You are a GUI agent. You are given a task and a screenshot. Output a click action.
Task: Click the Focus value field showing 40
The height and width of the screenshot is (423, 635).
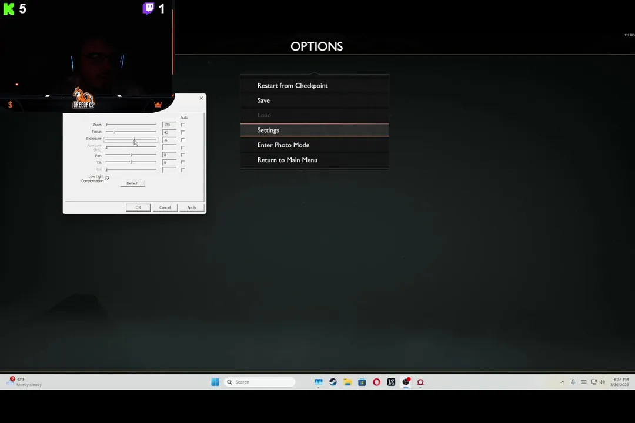pos(169,132)
